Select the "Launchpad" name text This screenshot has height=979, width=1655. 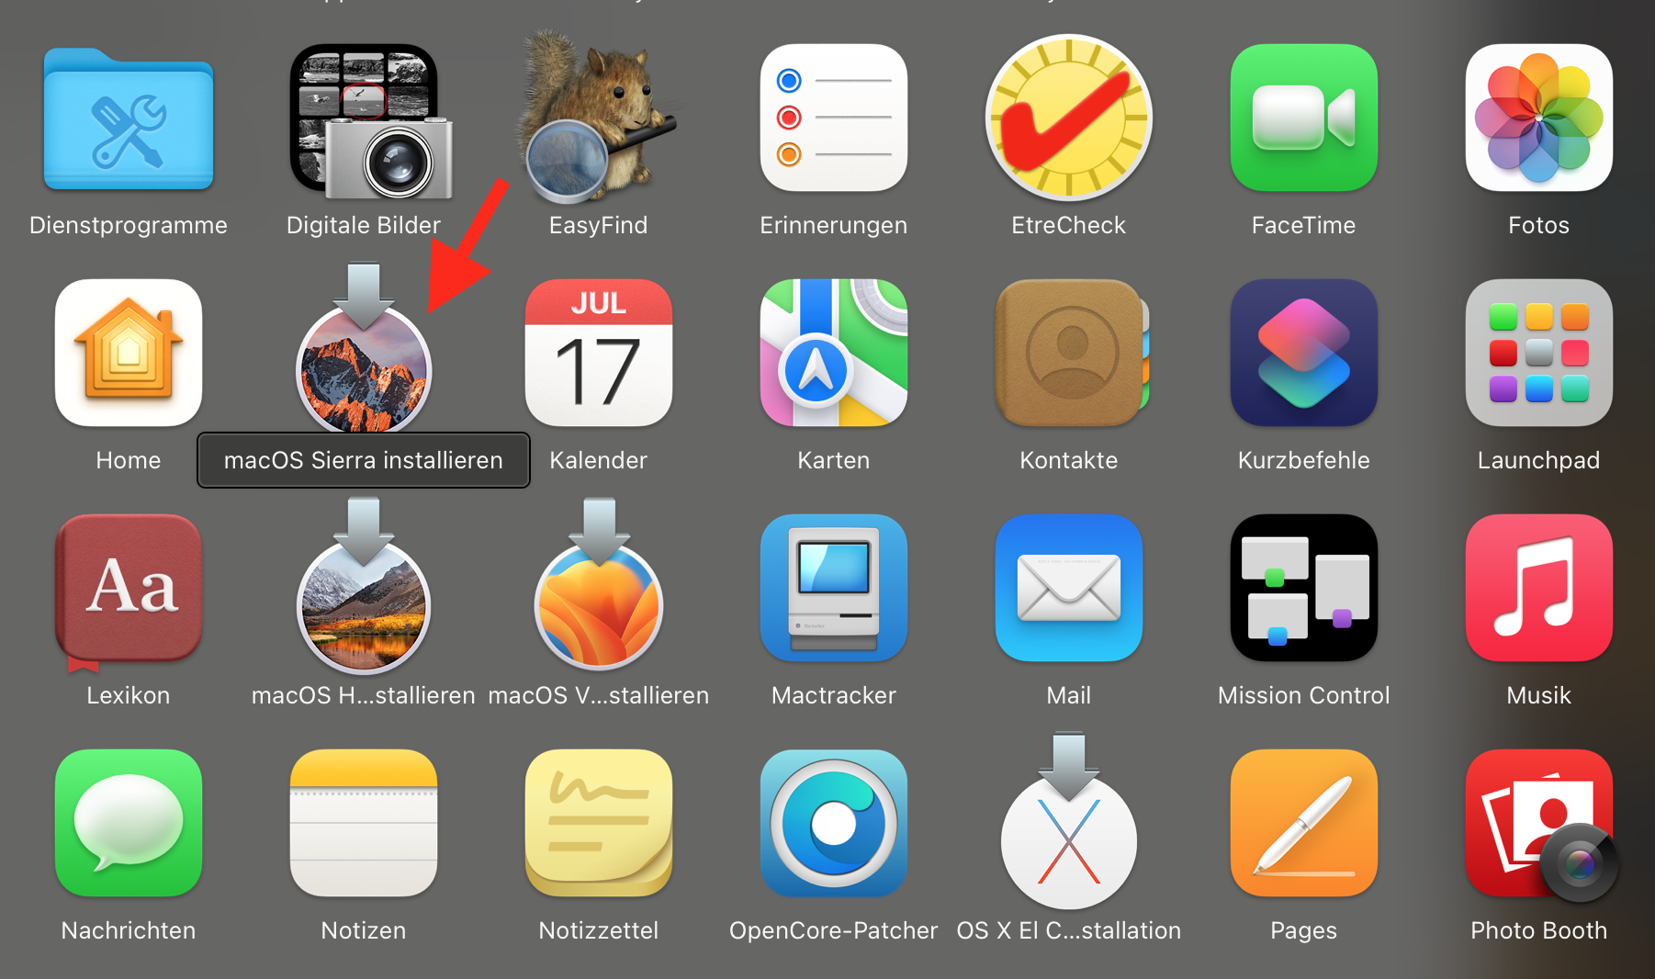1539,460
